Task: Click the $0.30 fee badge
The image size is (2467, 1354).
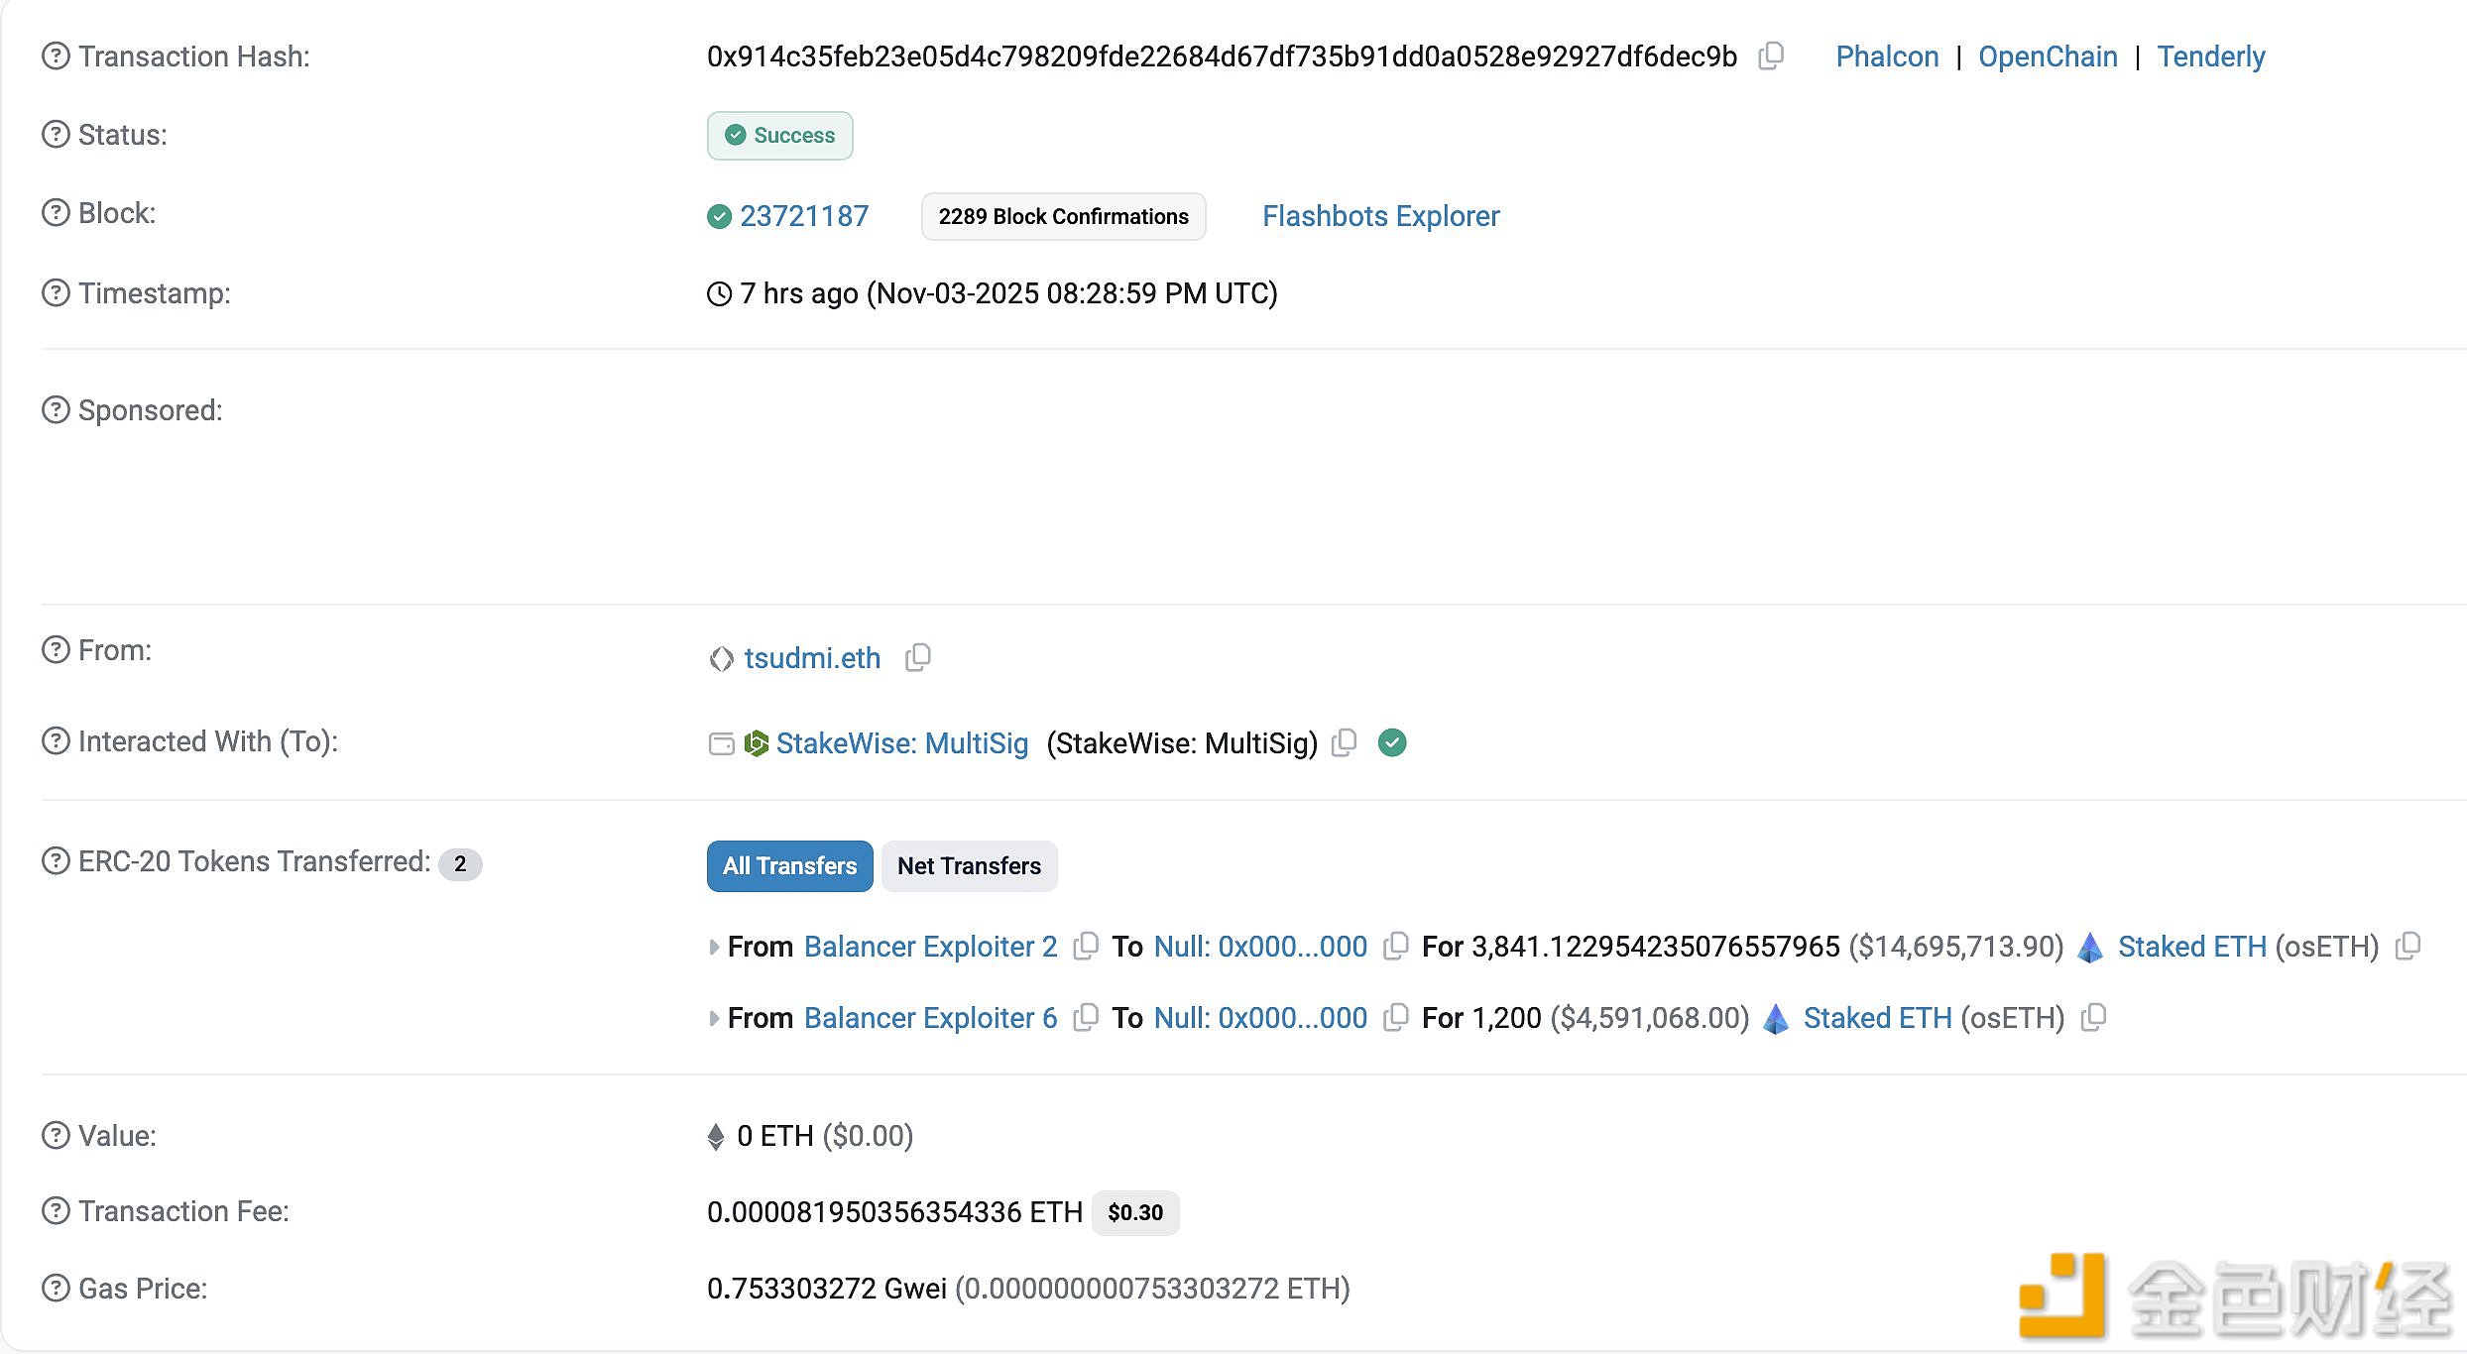Action: 1135,1212
